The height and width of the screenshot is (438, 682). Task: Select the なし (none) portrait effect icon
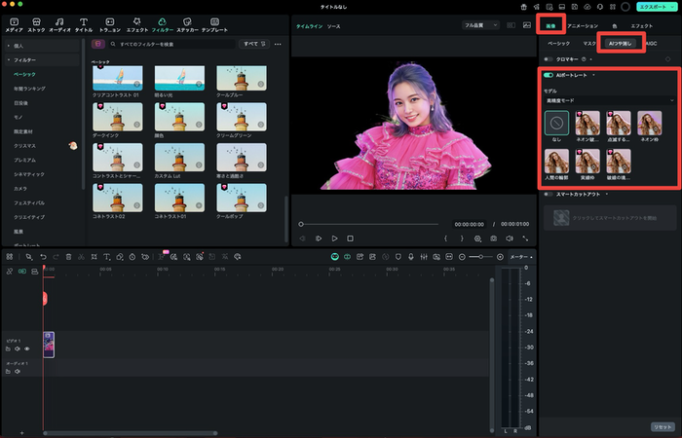pos(557,124)
